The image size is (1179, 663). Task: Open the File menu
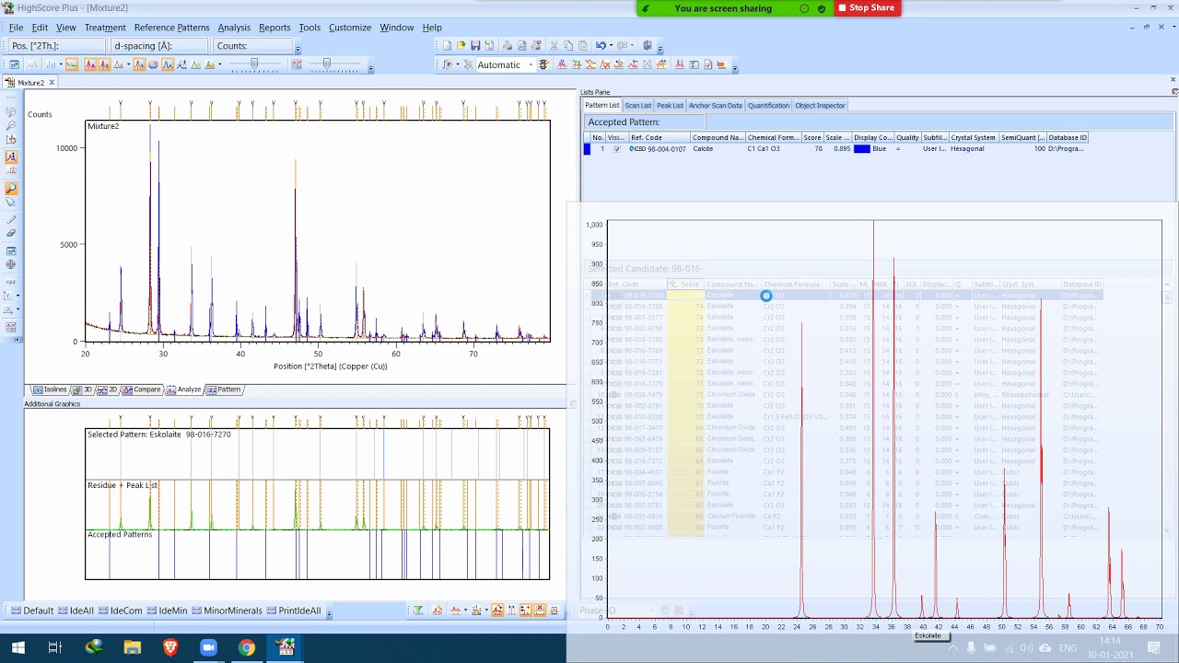pos(17,28)
